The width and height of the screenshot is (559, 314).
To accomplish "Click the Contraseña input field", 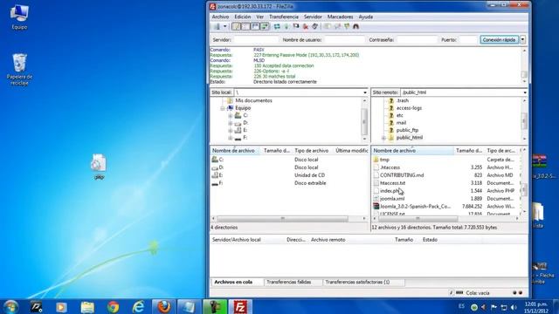I will click(417, 40).
